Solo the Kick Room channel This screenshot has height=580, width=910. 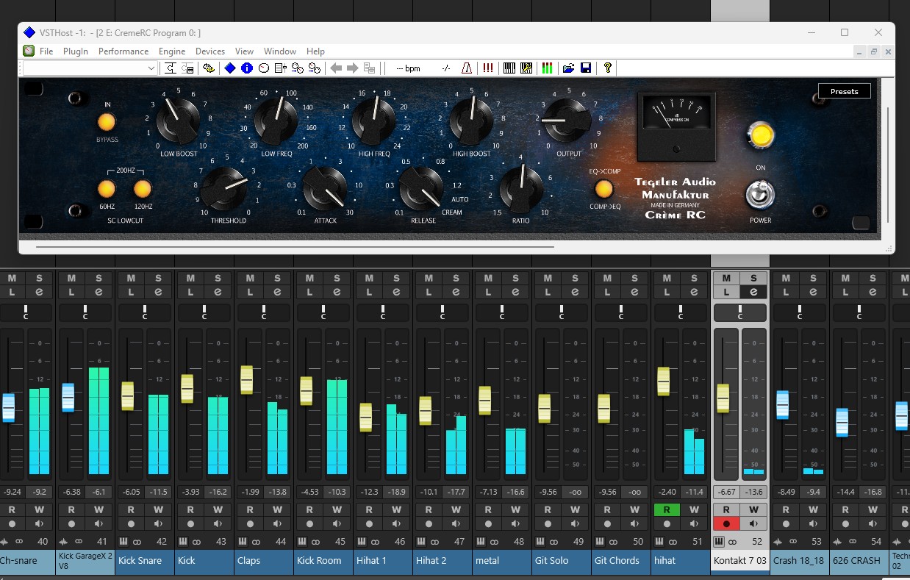pos(337,279)
